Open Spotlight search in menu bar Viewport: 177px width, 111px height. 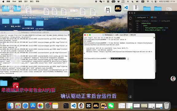(x=152, y=2)
